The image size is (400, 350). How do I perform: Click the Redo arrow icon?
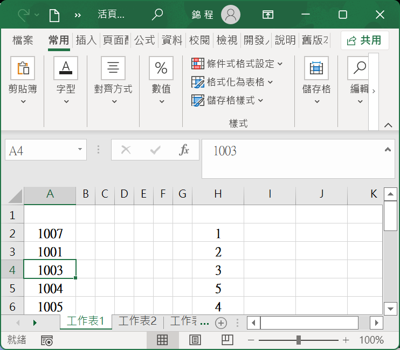24,15
